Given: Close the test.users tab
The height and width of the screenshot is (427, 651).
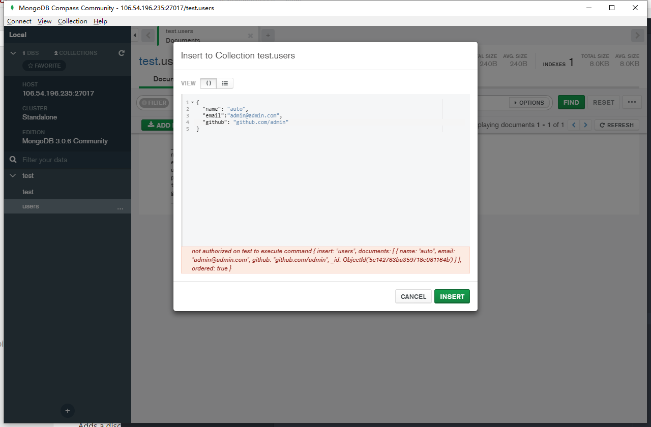Looking at the screenshot, I should 250,36.
